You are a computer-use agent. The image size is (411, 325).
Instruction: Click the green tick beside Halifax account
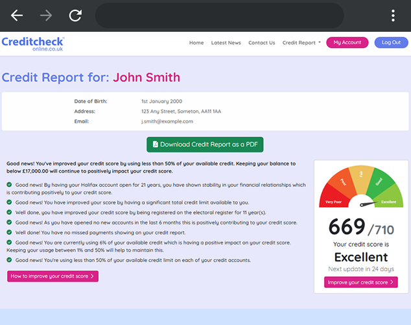click(x=9, y=185)
